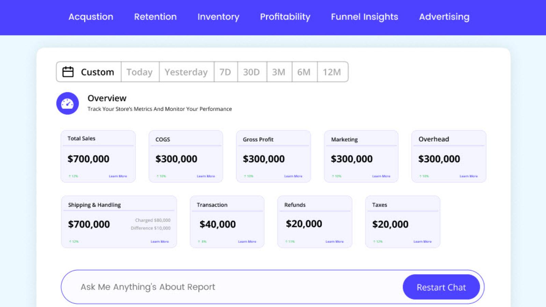Select the 7D time range

(x=225, y=72)
